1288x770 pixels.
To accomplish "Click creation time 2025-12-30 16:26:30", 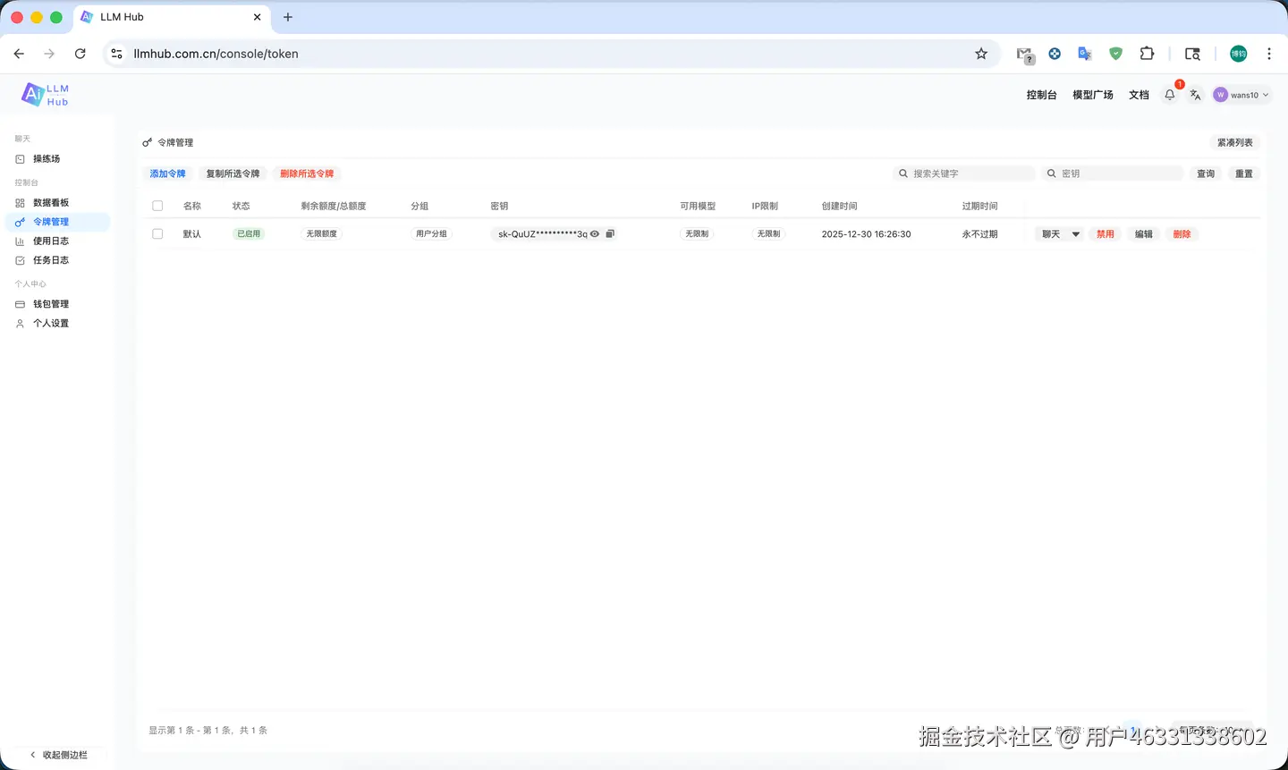I will (866, 234).
